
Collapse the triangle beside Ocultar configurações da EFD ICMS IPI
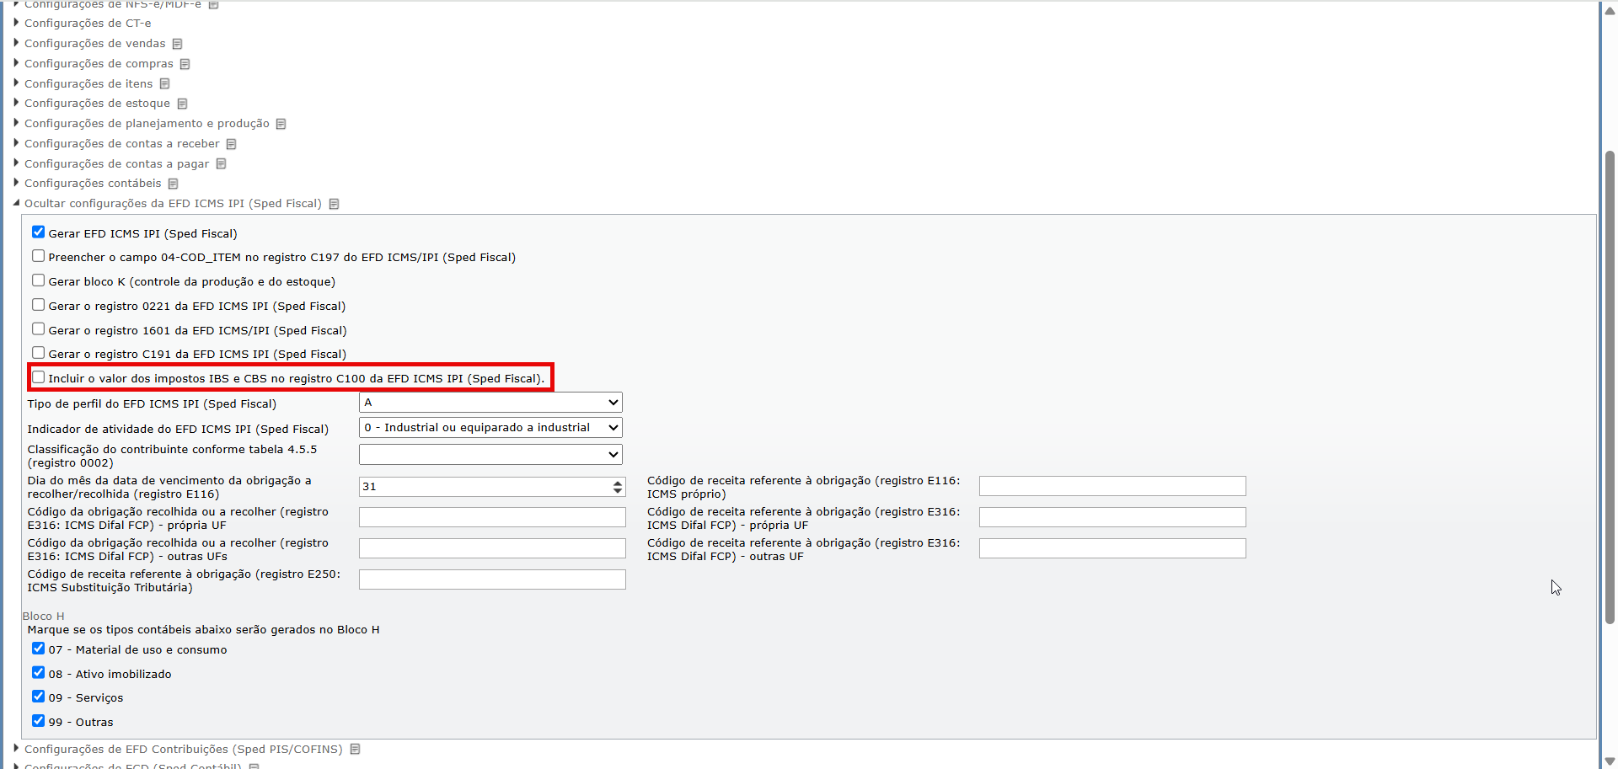click(16, 203)
